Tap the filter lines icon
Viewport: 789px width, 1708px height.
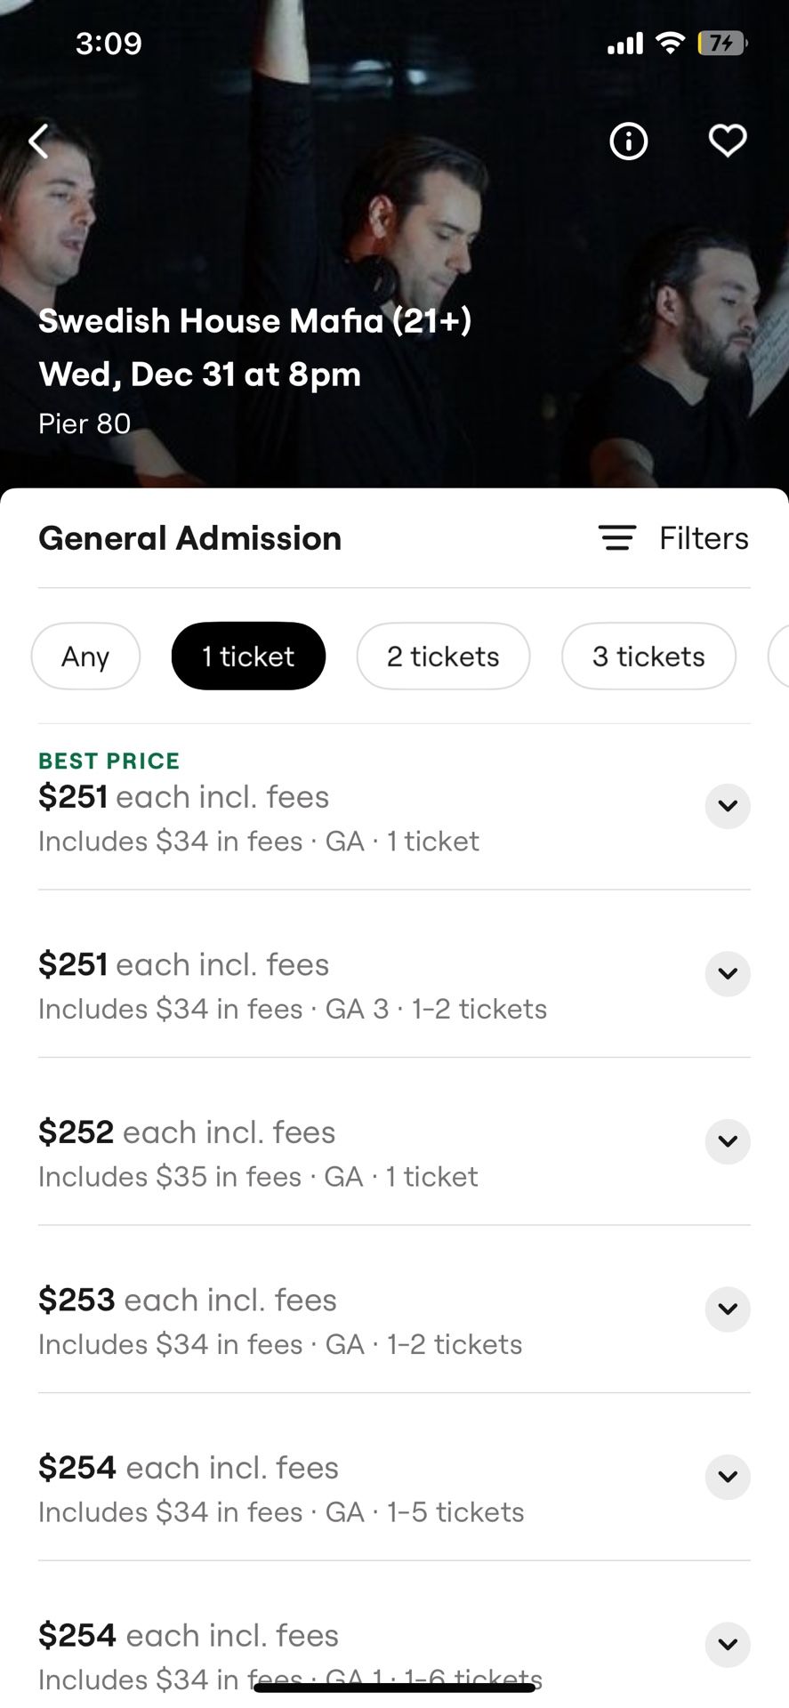616,538
